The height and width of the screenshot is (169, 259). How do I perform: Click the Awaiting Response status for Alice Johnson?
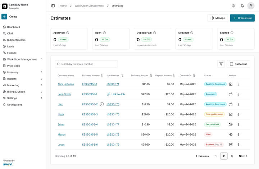[x=215, y=84]
